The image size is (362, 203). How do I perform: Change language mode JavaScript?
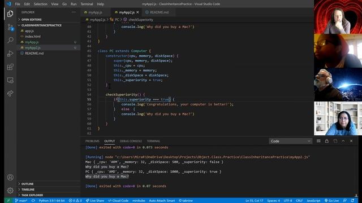pos(313,201)
